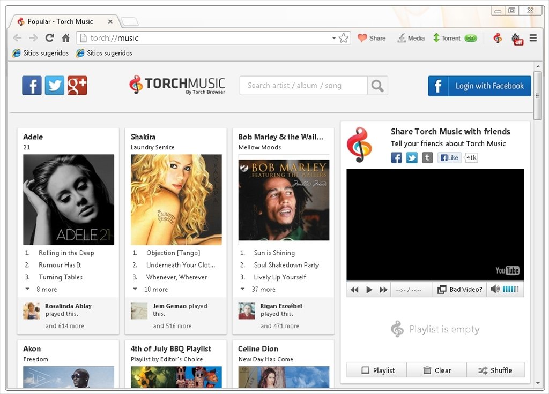The width and height of the screenshot is (549, 394).
Task: Play the song Lively Up Yourself
Action: (x=280, y=277)
